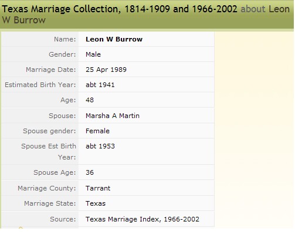Open the Texas Marriage Index, 1966-2002 source
This screenshot has height=232, width=295.
pyautogui.click(x=143, y=219)
